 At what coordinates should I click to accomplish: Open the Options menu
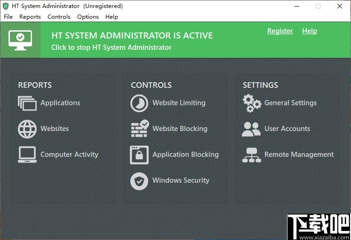click(88, 17)
